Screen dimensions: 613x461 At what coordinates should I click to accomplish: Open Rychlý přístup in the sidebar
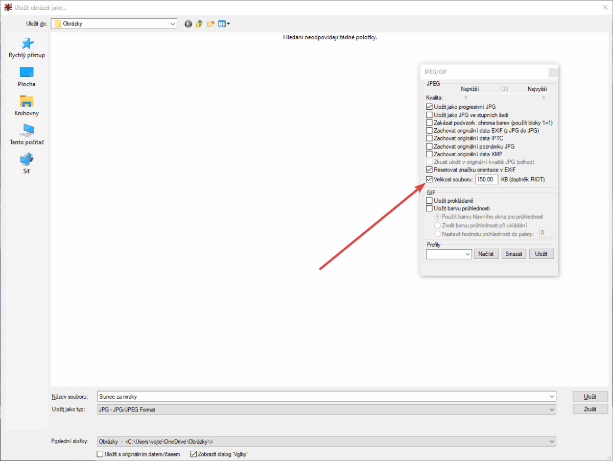point(27,47)
